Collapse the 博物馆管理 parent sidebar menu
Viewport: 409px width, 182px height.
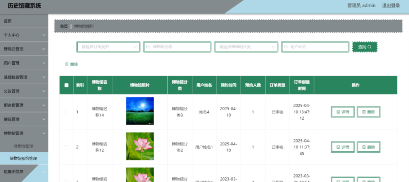24,133
